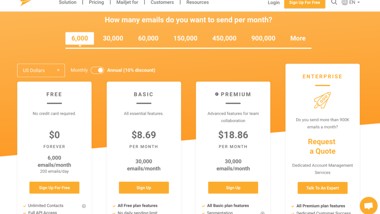
Task: Open the US Dollars currency dropdown
Action: tap(41, 70)
